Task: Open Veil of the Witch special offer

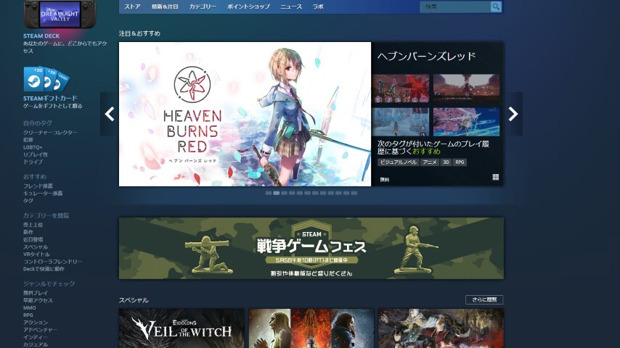Action: (181, 328)
